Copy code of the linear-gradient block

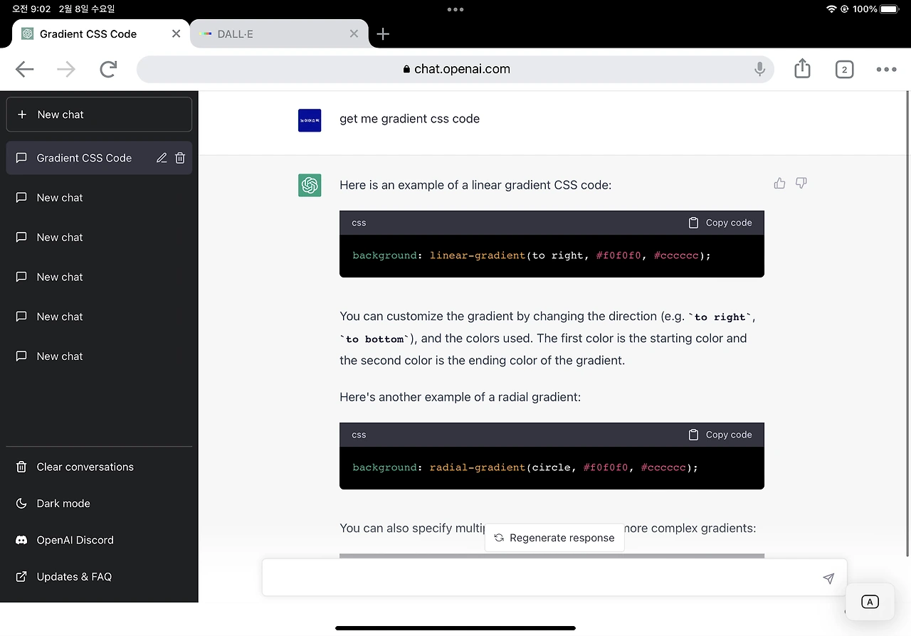[x=720, y=223]
